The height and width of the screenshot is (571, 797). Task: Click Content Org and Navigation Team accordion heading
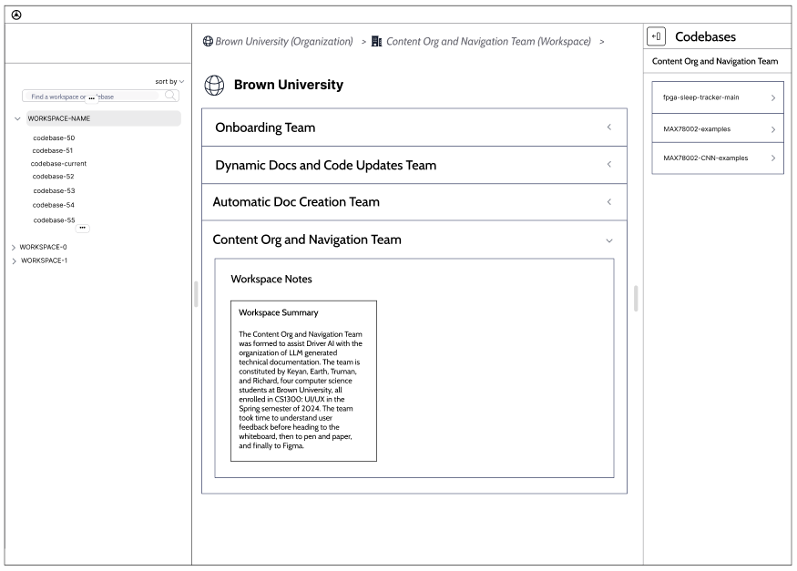pyautogui.click(x=307, y=240)
